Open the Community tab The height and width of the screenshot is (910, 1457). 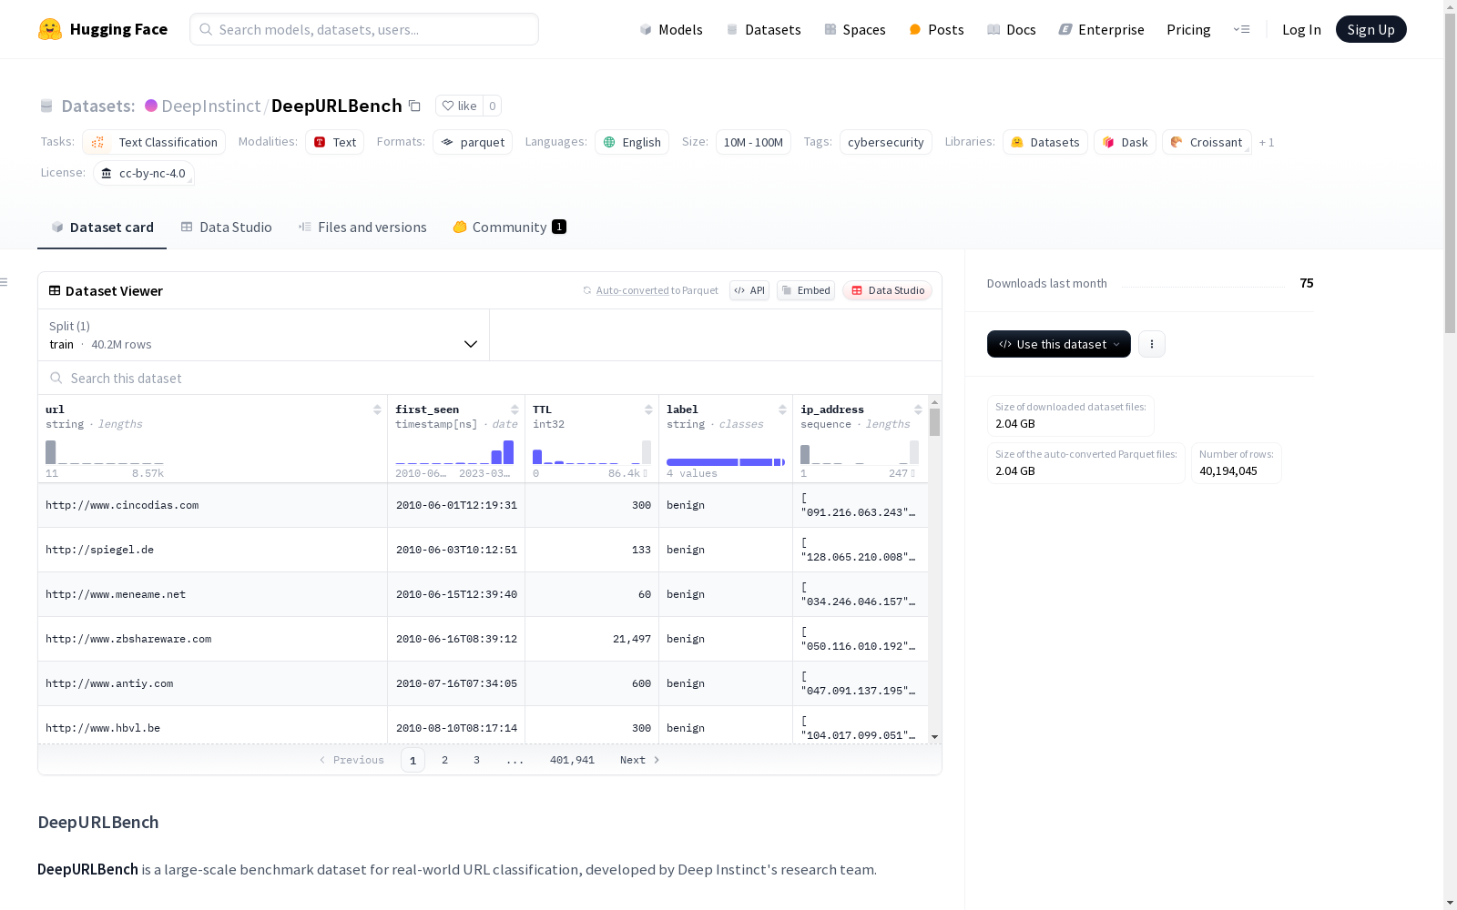click(x=510, y=227)
